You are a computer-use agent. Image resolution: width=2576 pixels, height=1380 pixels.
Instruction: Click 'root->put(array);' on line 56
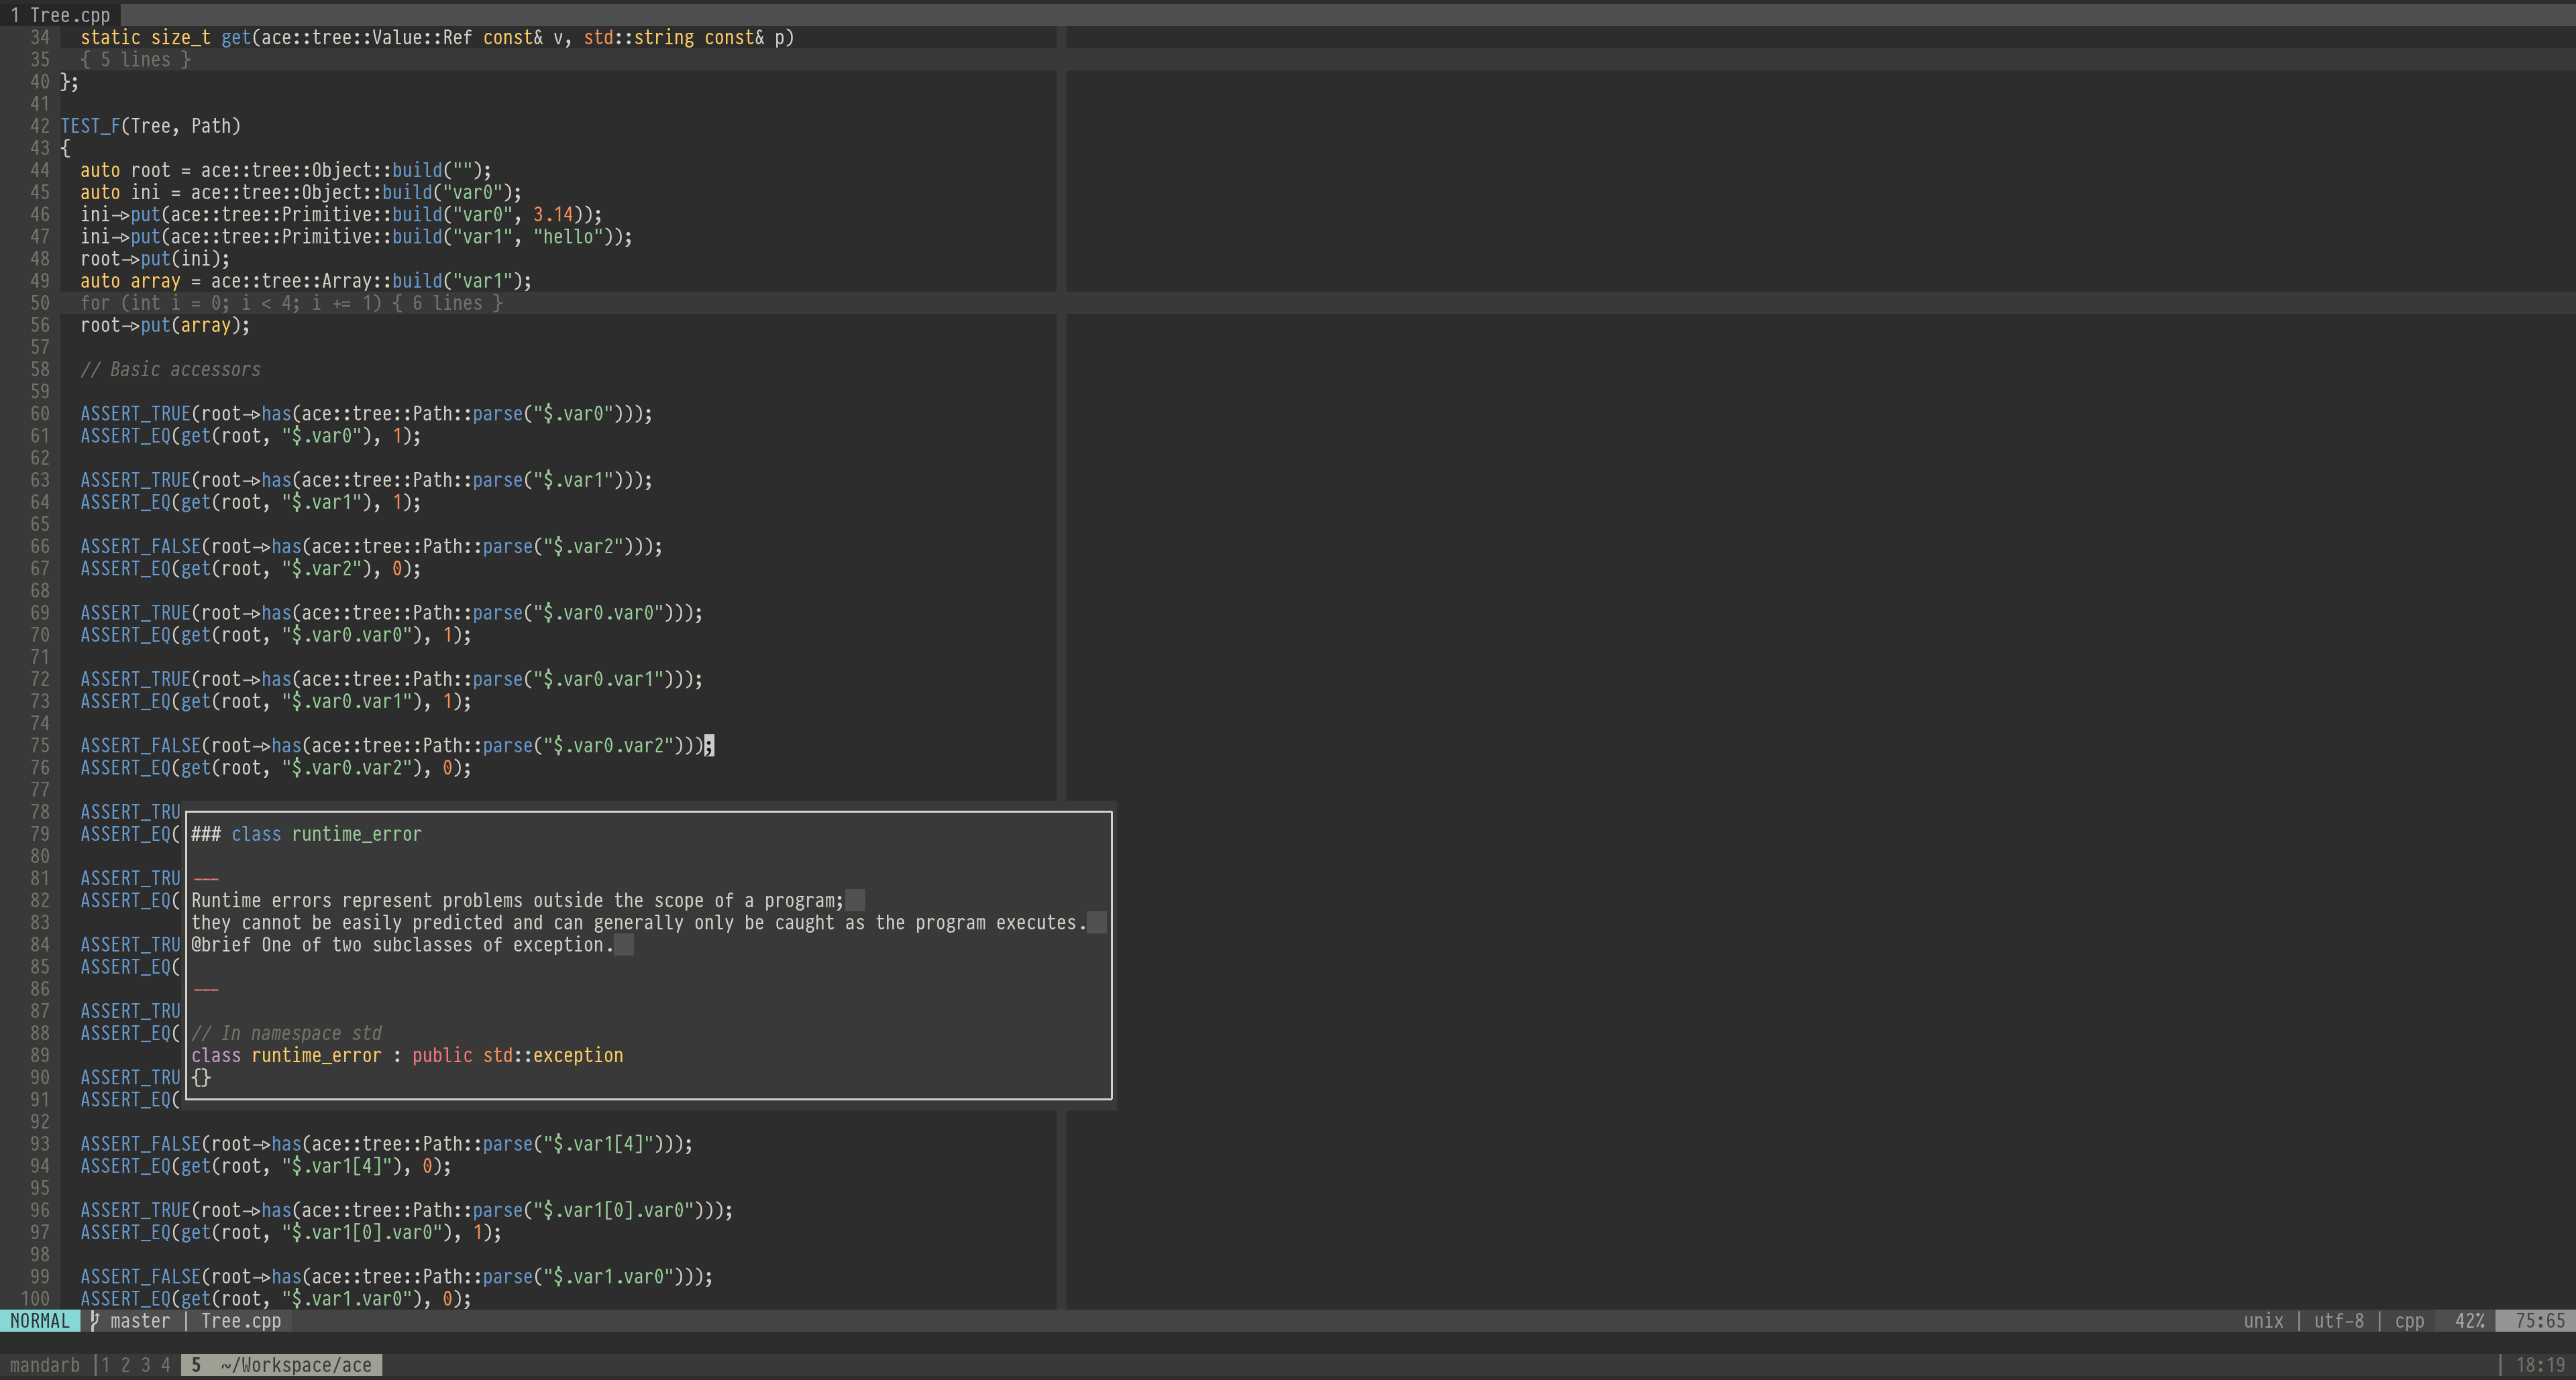(x=165, y=326)
